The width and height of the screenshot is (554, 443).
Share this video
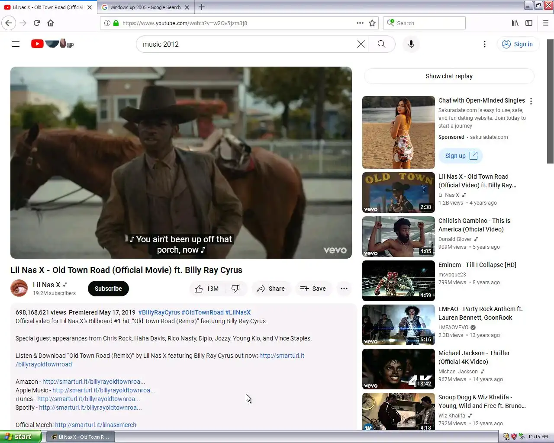coord(271,289)
